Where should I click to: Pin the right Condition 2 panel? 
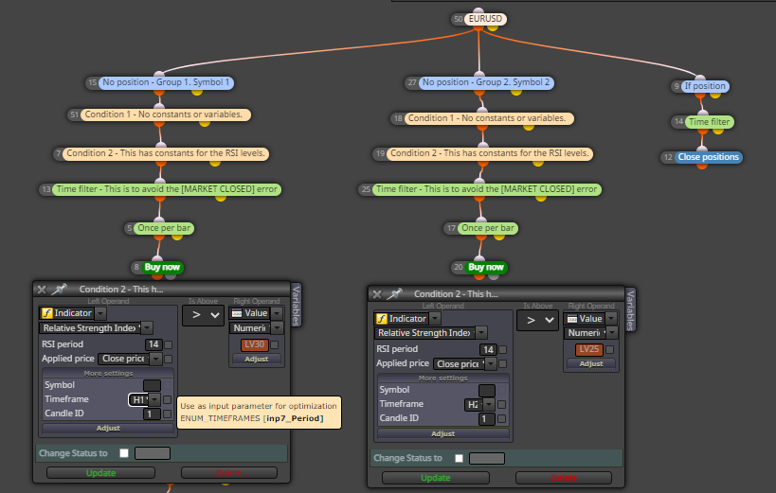[394, 294]
